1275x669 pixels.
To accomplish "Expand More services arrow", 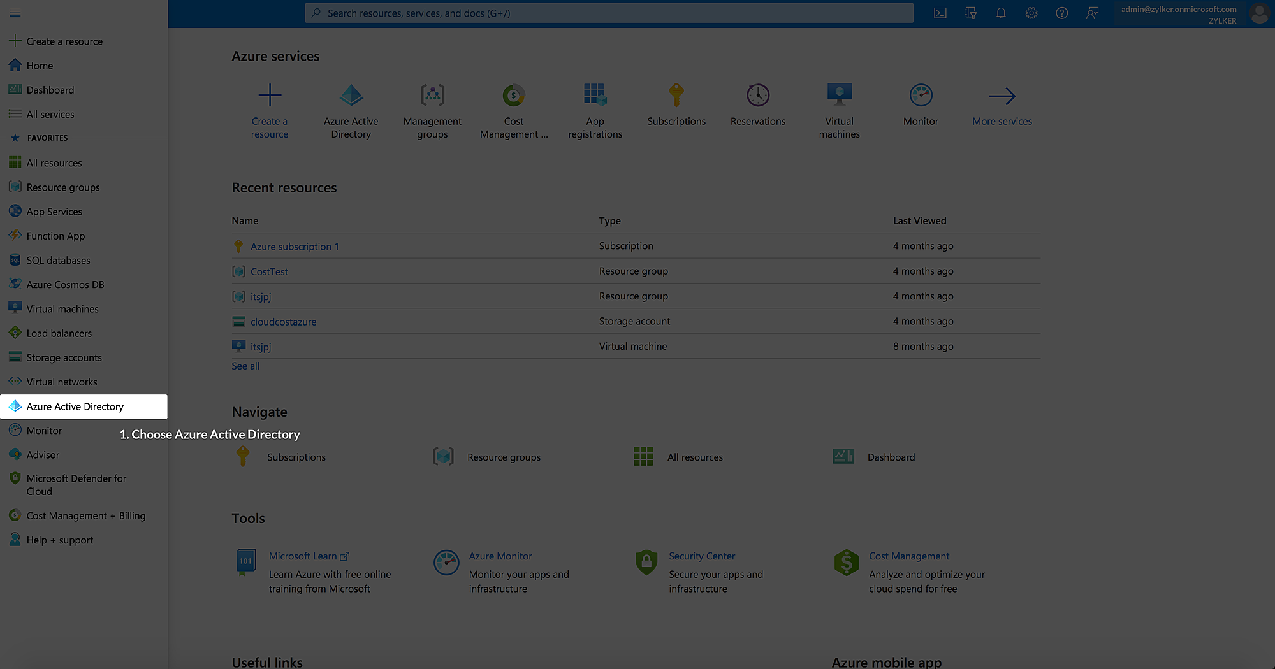I will coord(1002,96).
